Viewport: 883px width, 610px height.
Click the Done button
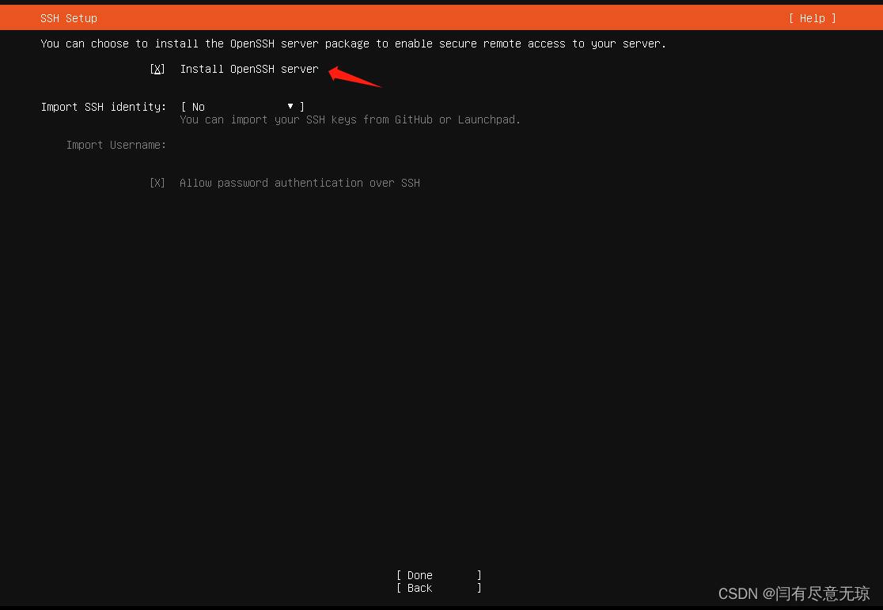pyautogui.click(x=438, y=575)
